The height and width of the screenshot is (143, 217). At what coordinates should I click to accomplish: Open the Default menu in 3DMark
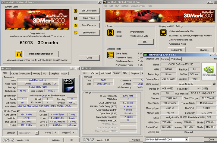(125, 6)
